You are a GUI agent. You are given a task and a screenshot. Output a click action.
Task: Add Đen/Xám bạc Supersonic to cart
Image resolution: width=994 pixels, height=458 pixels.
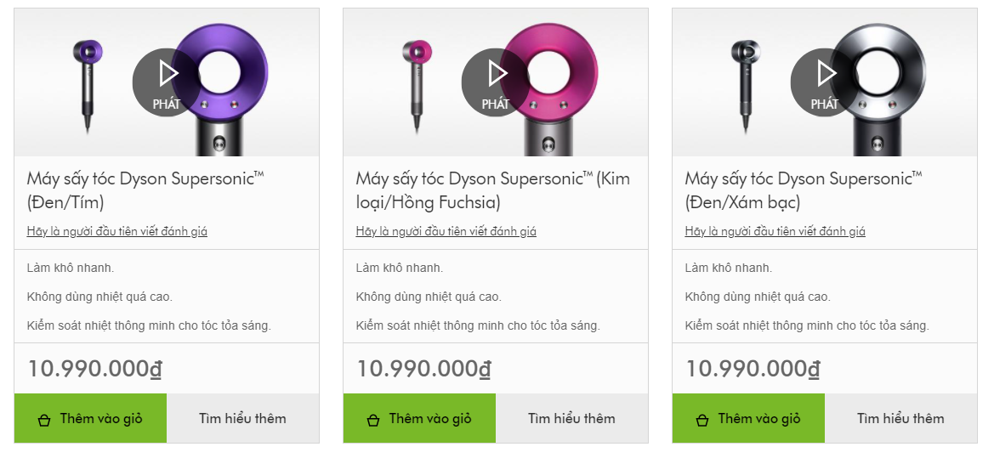[748, 418]
